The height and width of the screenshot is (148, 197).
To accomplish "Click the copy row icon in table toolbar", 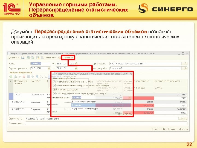I will [15, 76].
